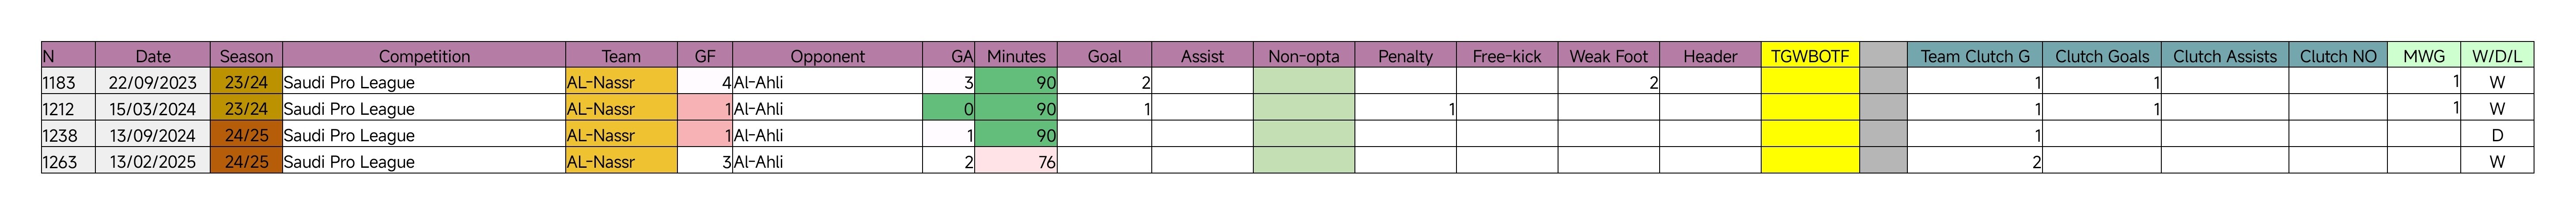Click date cell 13/09/2024
This screenshot has width=2576, height=215.
(153, 135)
